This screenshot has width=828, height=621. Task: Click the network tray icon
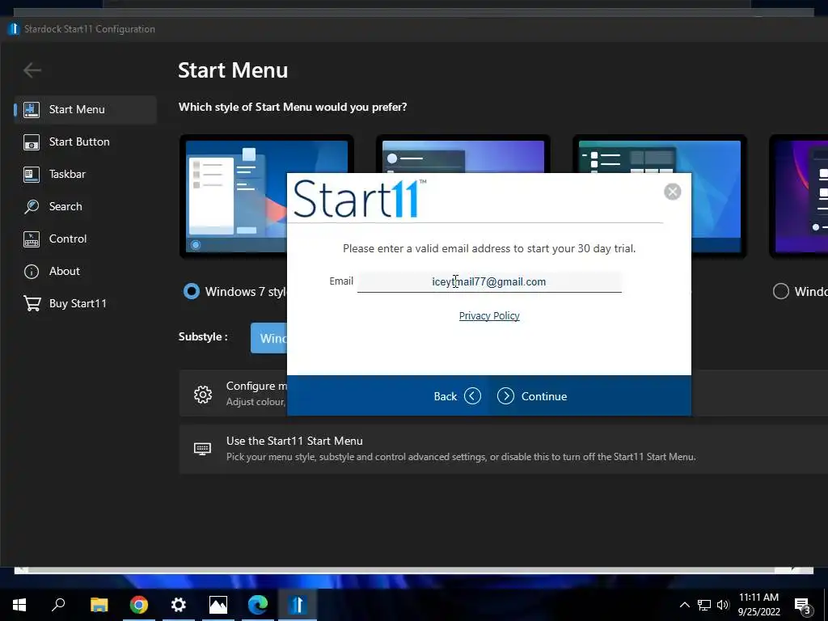pos(704,605)
